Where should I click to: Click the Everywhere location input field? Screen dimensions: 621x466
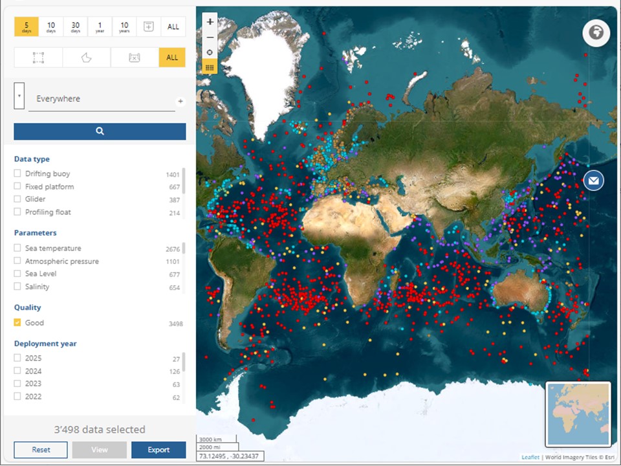tap(102, 98)
